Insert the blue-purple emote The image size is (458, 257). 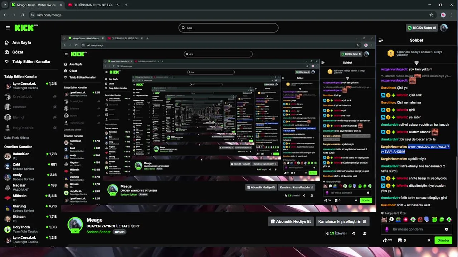[427, 220]
